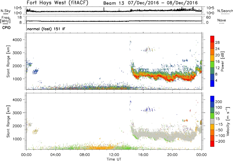The height and width of the screenshot is (161, 233).
Task: Click the 04:00 time tick label
Action: coord(55,155)
